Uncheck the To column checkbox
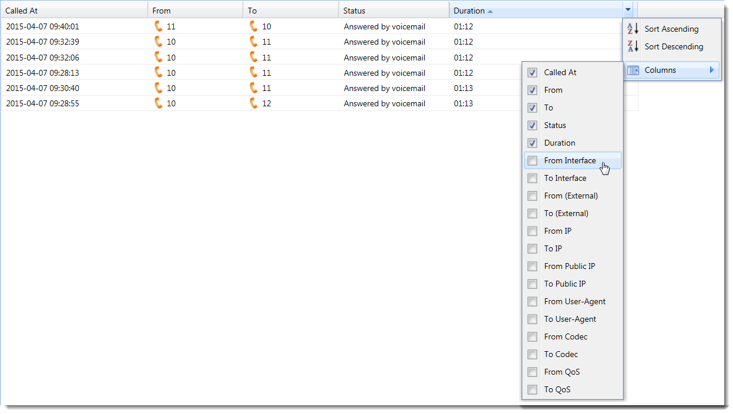This screenshot has width=733, height=414. [x=532, y=108]
